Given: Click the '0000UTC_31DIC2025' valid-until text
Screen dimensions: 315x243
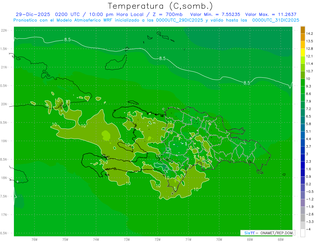Looking at the screenshot, I should (x=276, y=20).
